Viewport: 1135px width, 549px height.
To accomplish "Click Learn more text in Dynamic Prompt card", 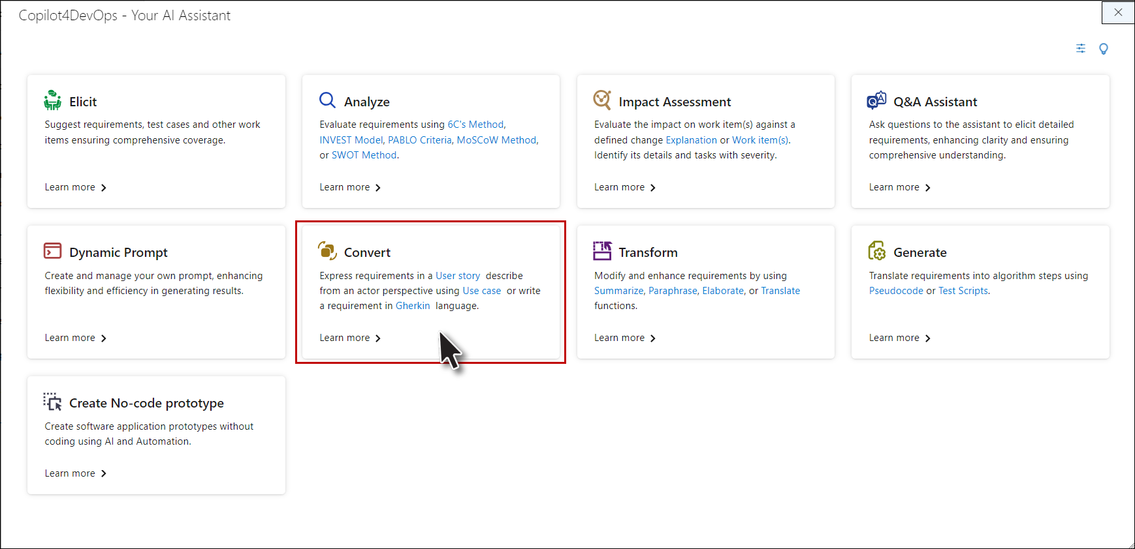I will pos(70,338).
